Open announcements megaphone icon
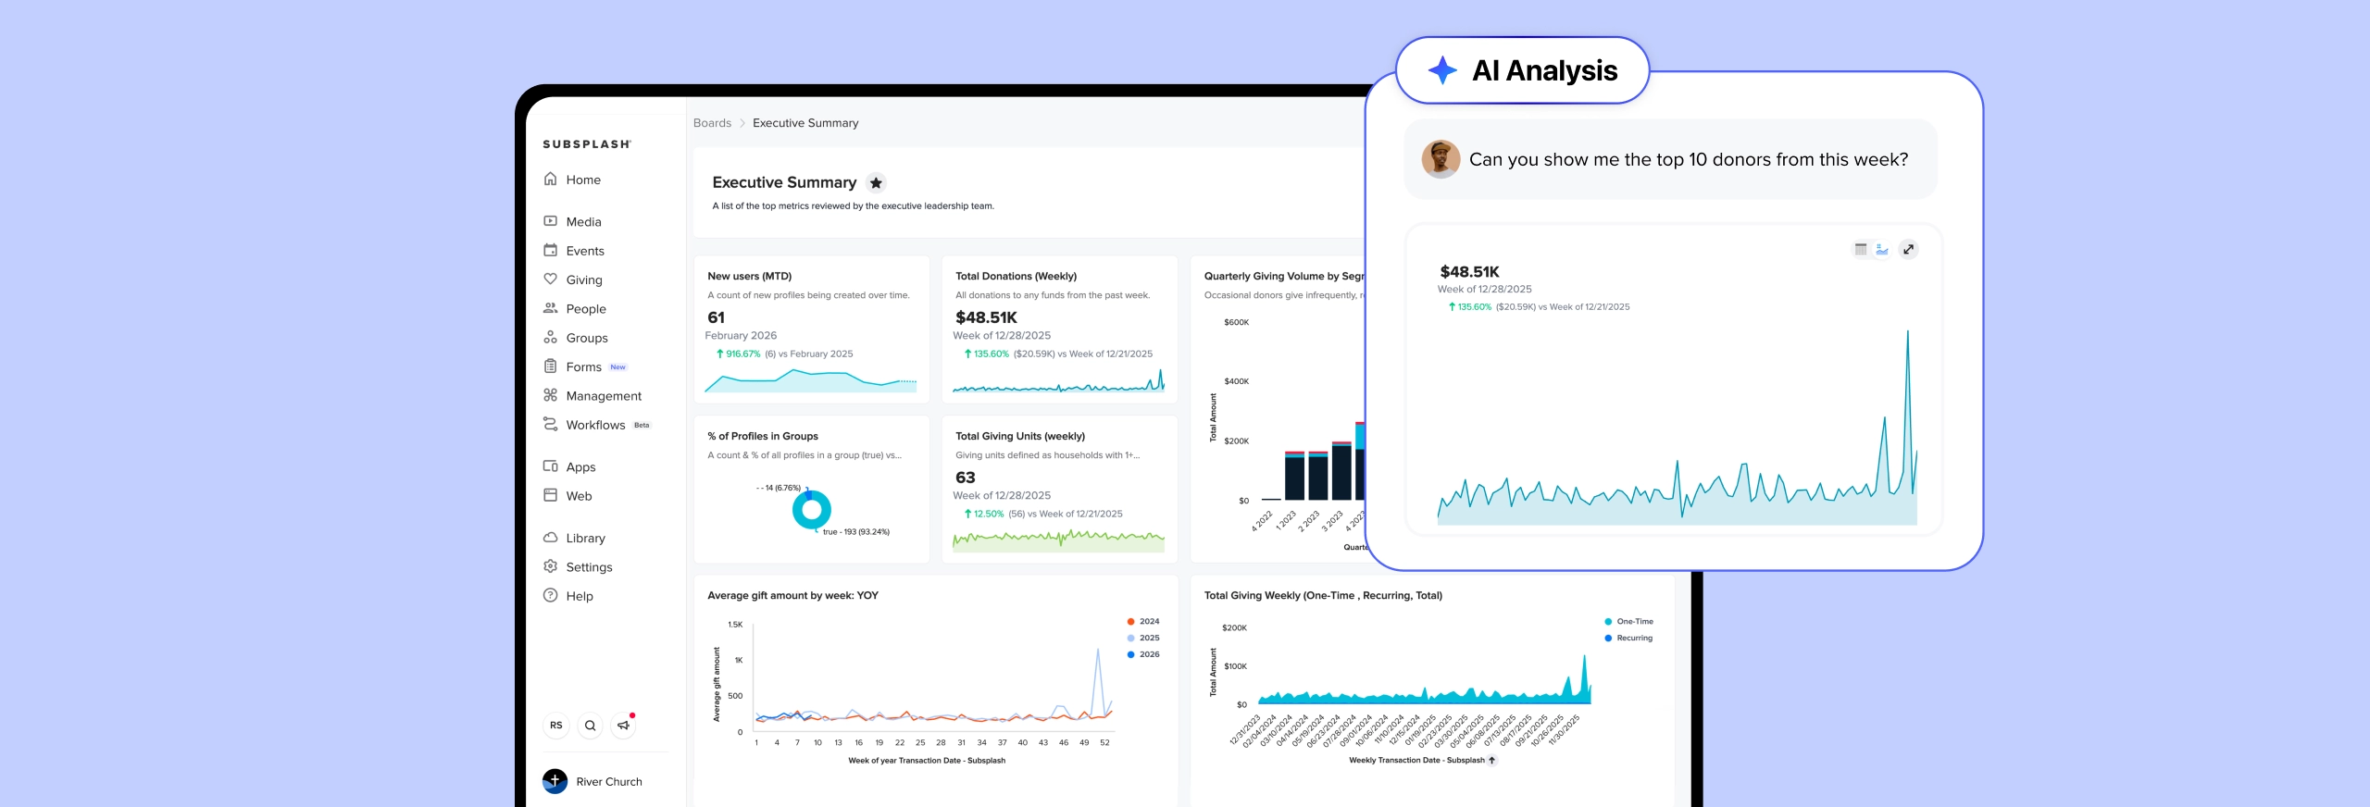The image size is (2370, 807). tap(624, 726)
